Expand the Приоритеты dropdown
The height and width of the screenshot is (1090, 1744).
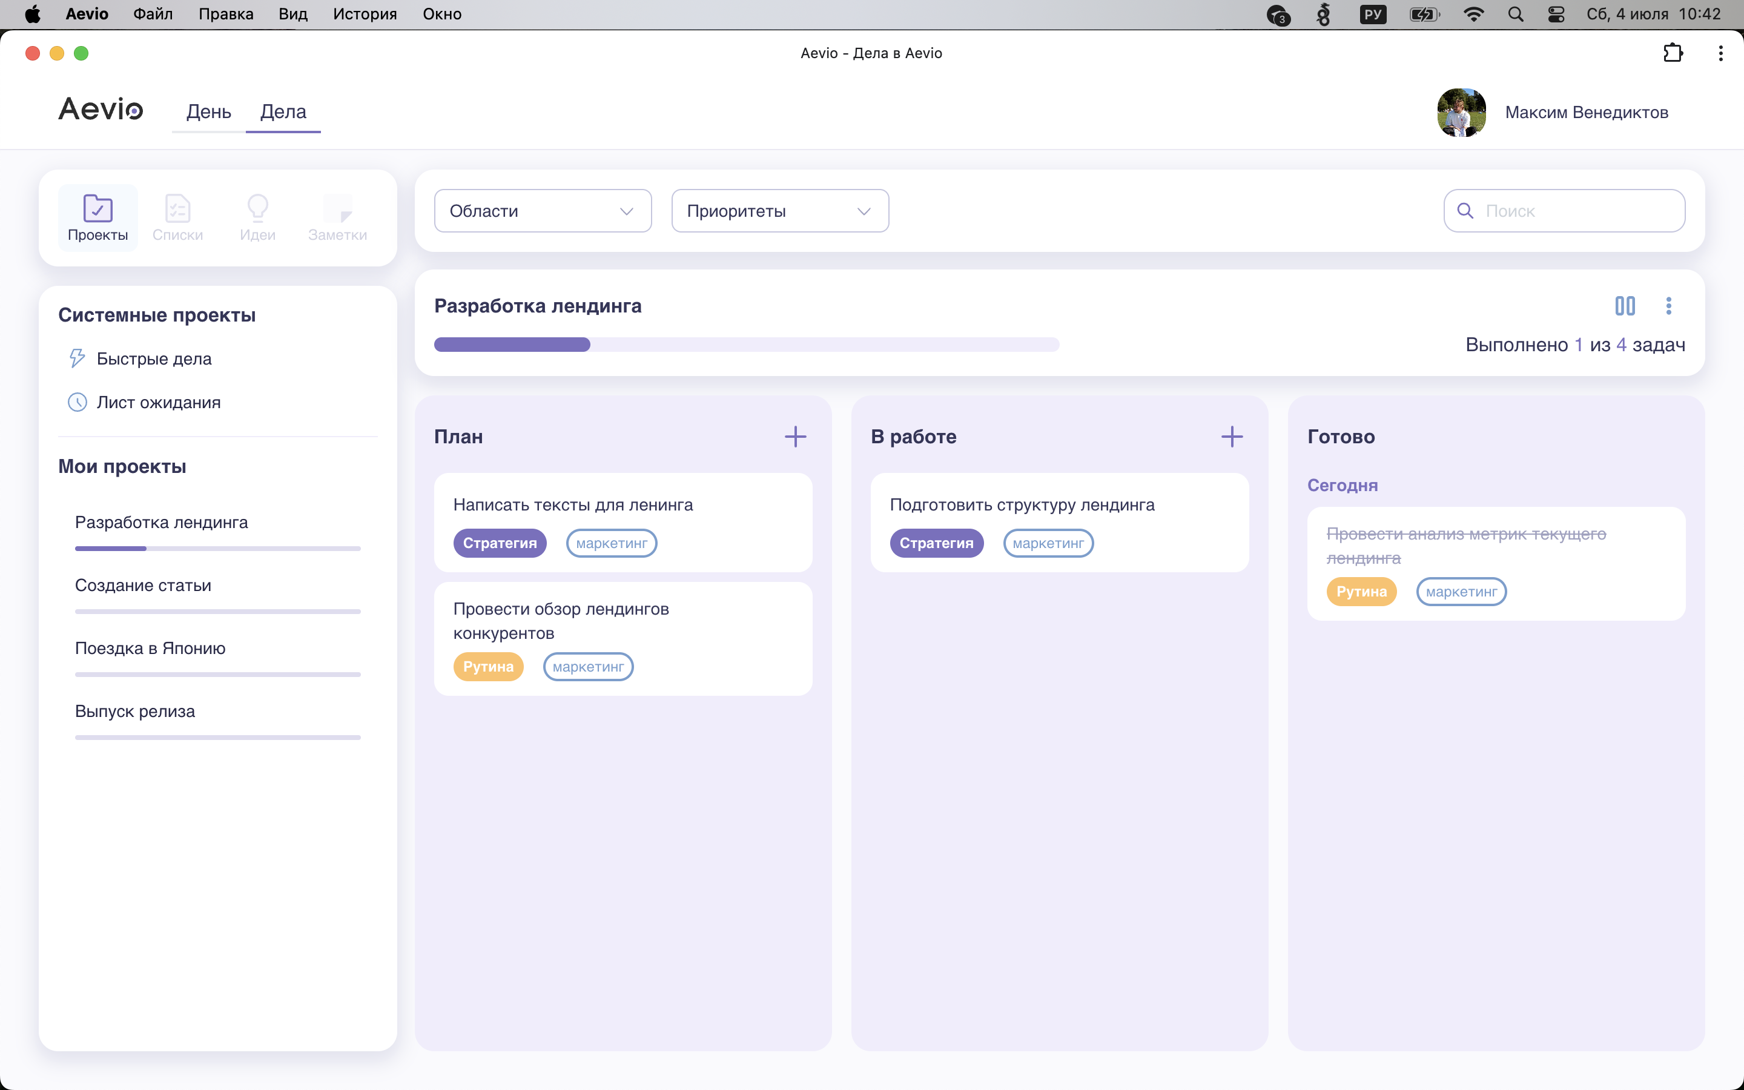(x=780, y=211)
